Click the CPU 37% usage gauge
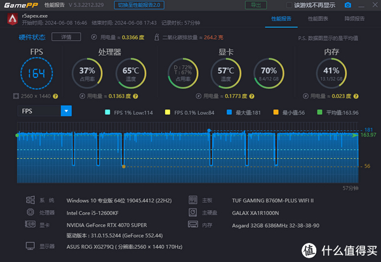The image size is (381, 262). pos(87,74)
